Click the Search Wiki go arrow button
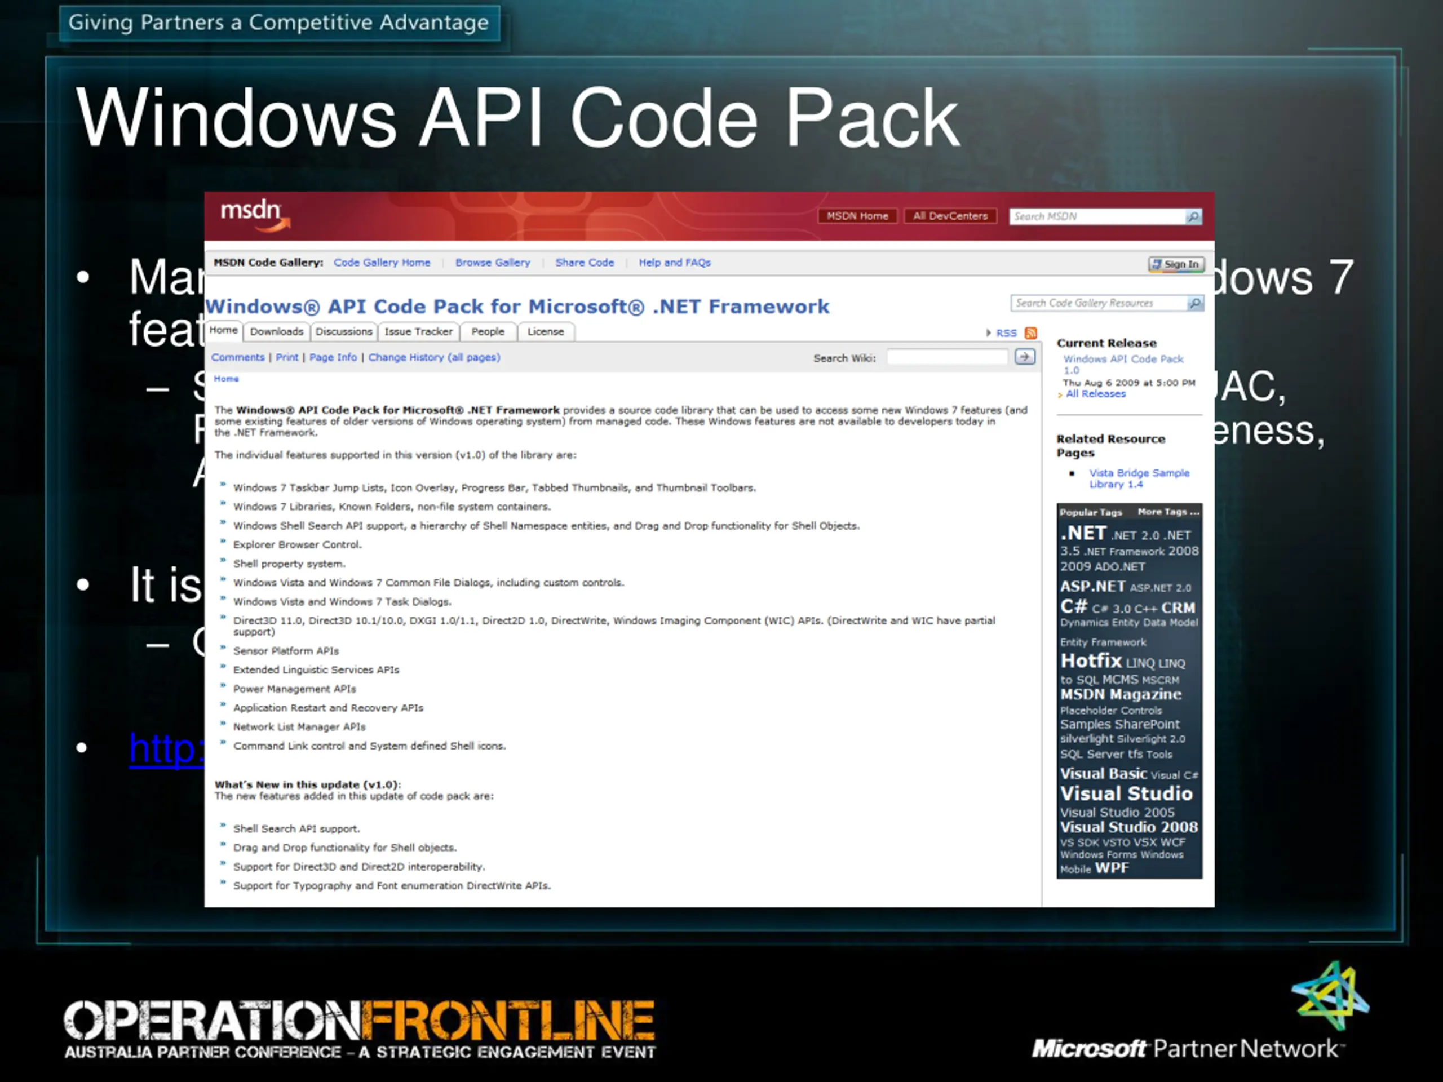The width and height of the screenshot is (1443, 1082). 1024,357
